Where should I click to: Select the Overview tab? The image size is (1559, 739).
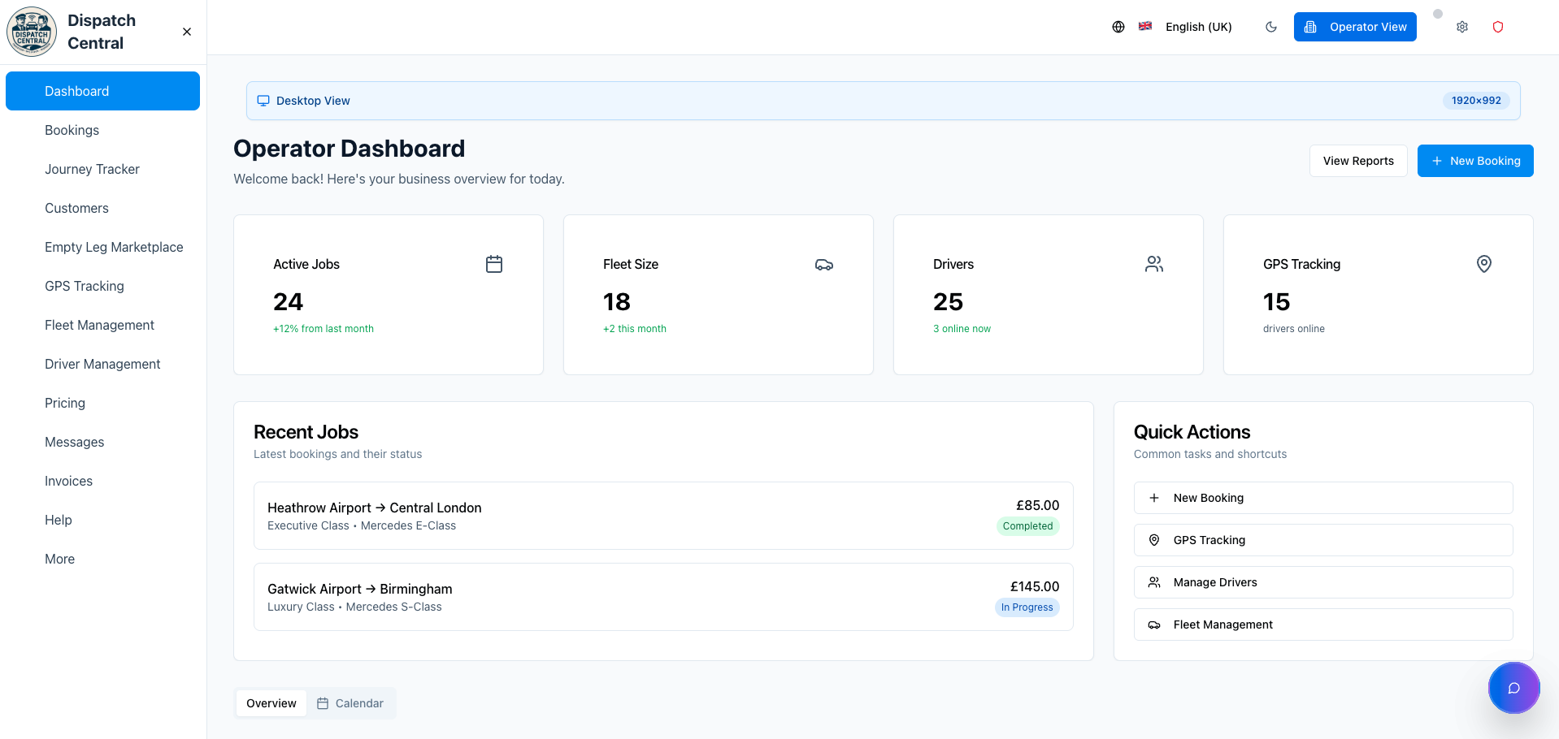(x=271, y=703)
